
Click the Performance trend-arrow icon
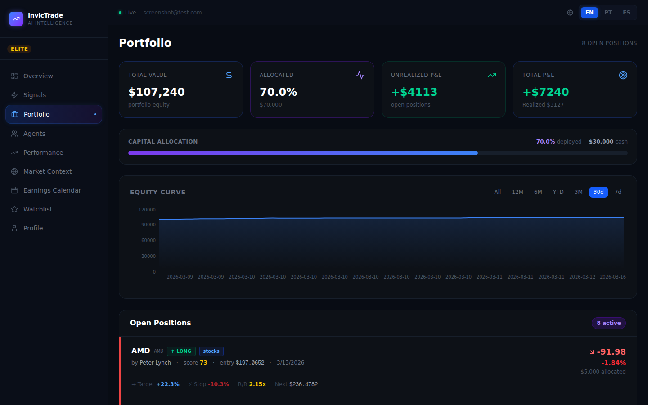[14, 152]
